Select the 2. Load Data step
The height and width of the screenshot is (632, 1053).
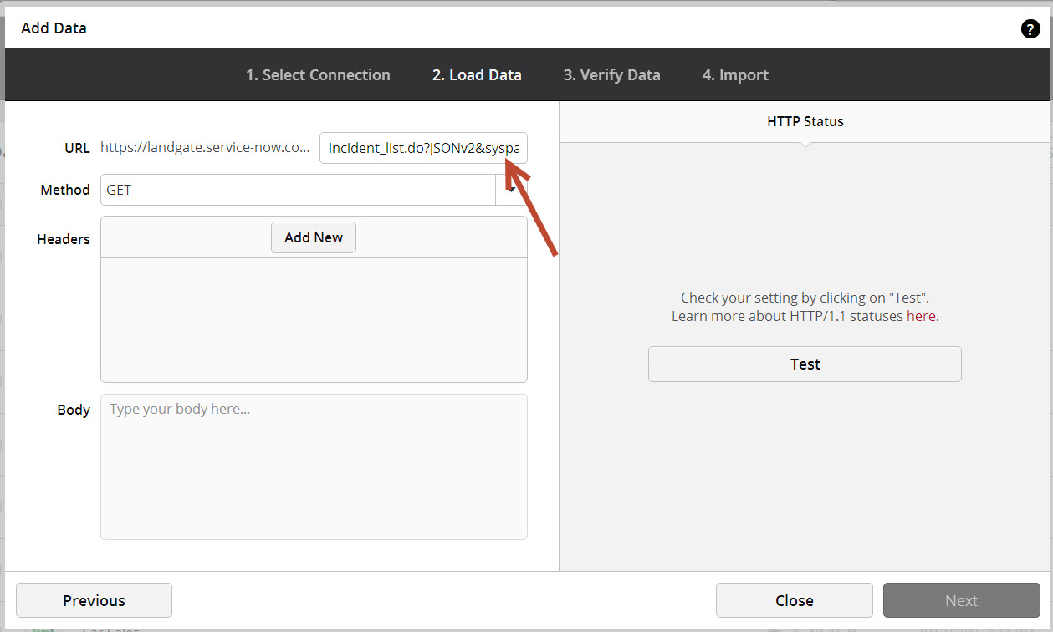click(x=477, y=75)
